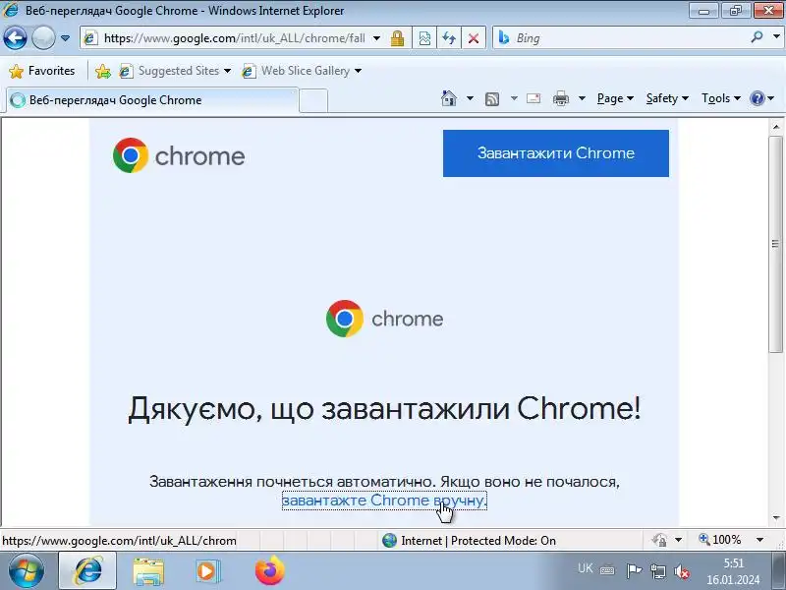Click the Завантажити Chrome button
The height and width of the screenshot is (590, 786).
[555, 153]
